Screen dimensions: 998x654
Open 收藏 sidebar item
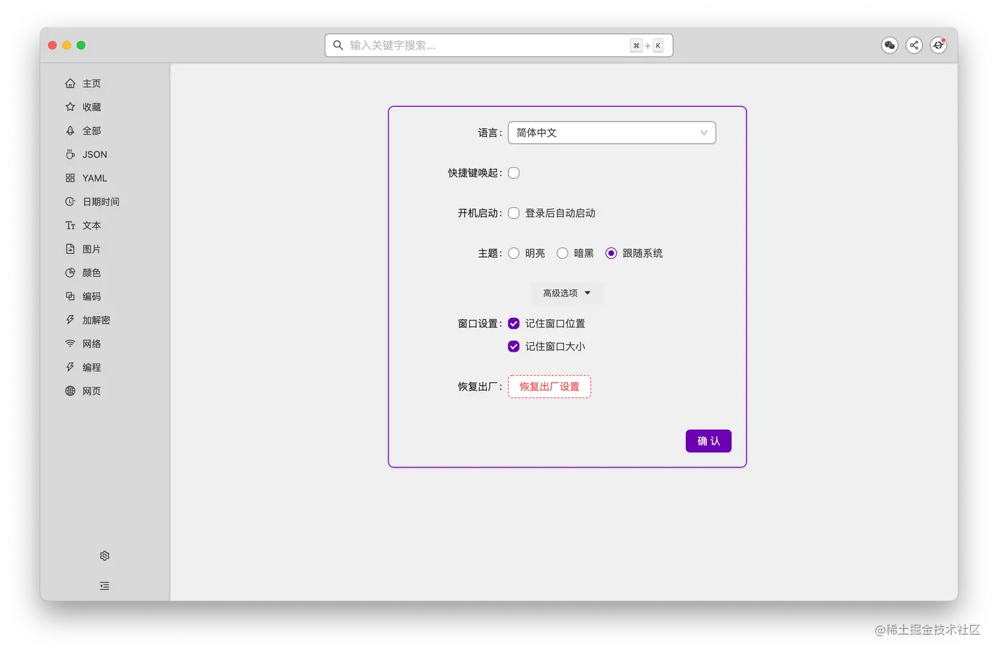click(x=92, y=107)
